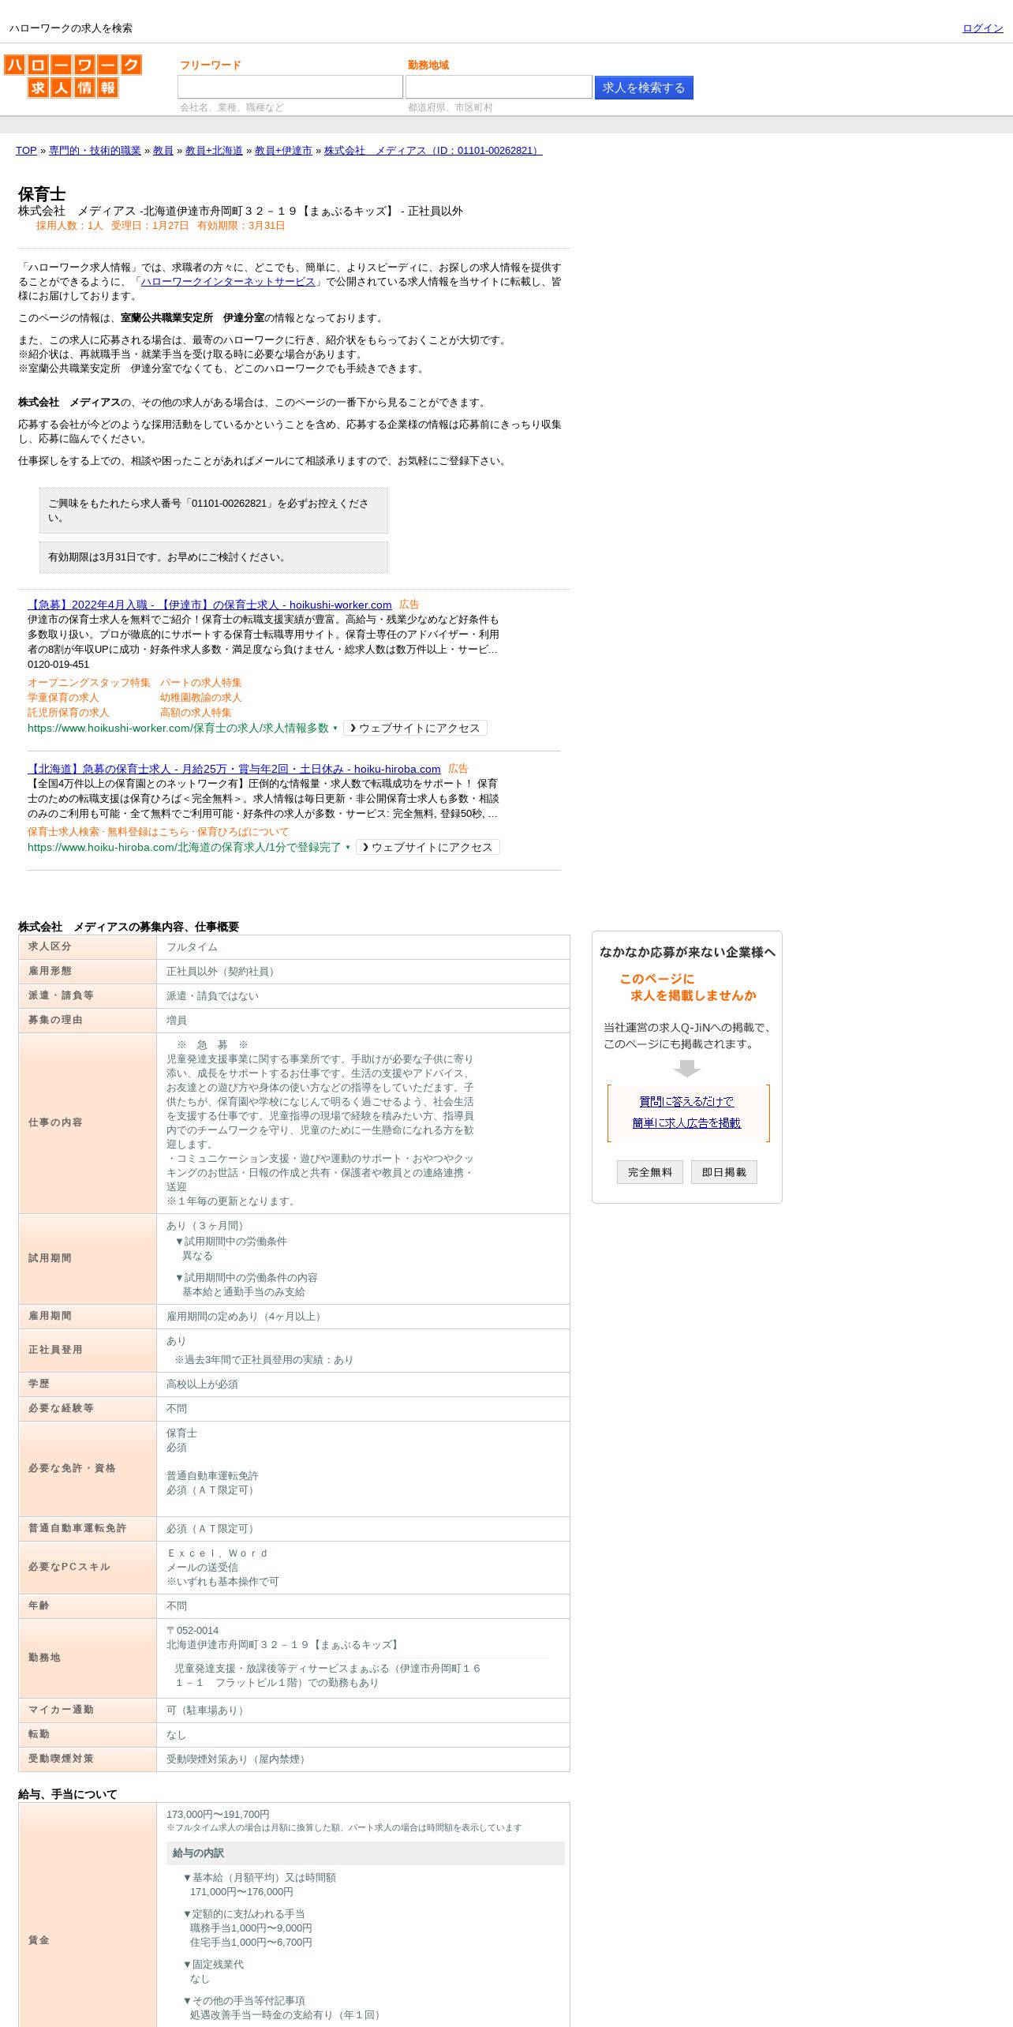The width and height of the screenshot is (1013, 2027).
Task: Open the TOP breadcrumb link
Action: (26, 151)
